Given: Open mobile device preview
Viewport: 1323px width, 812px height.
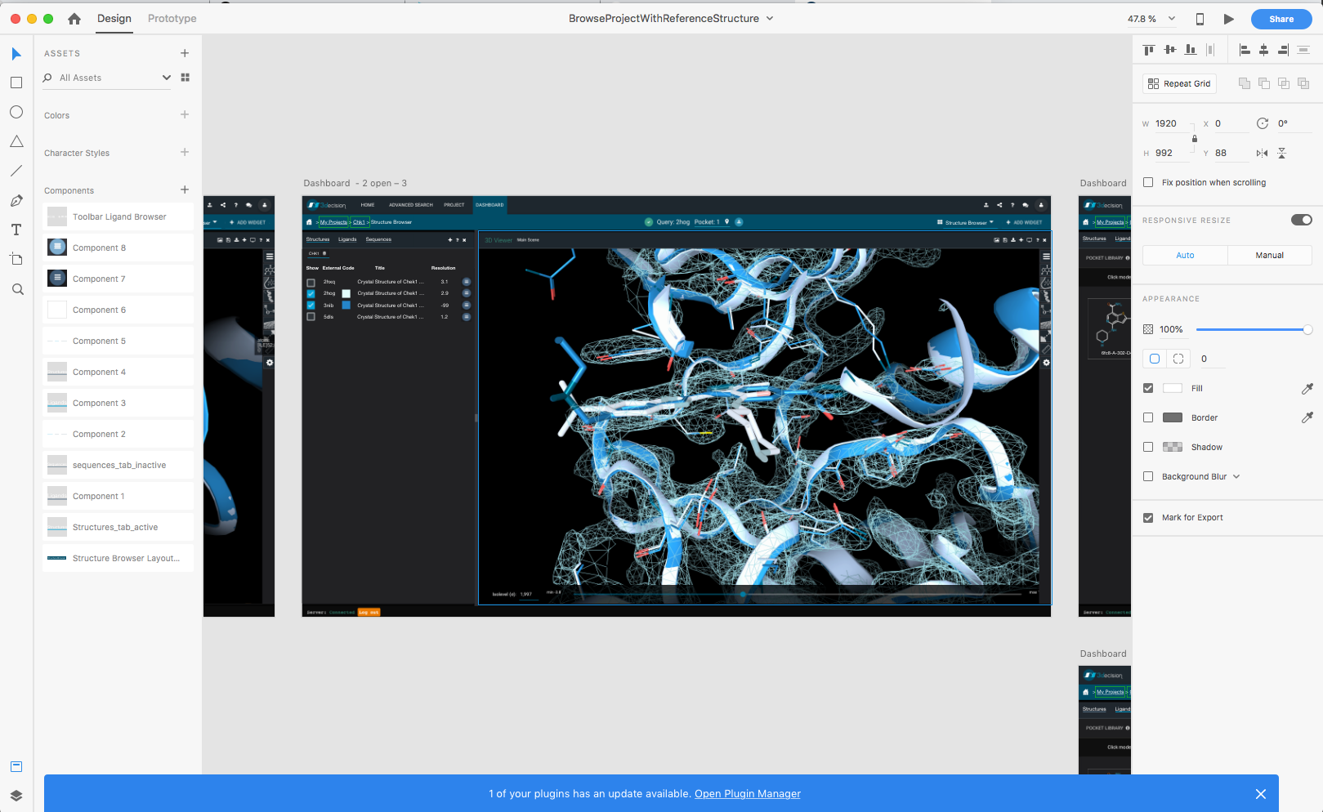Looking at the screenshot, I should 1200,19.
